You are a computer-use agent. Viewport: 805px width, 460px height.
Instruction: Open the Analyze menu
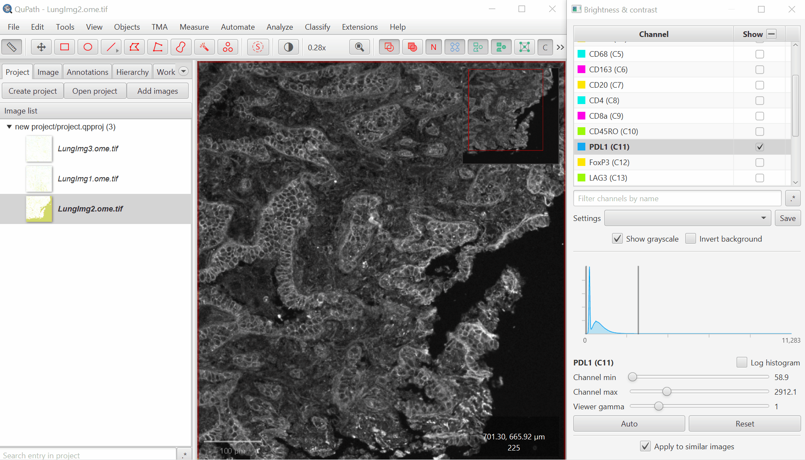point(280,27)
